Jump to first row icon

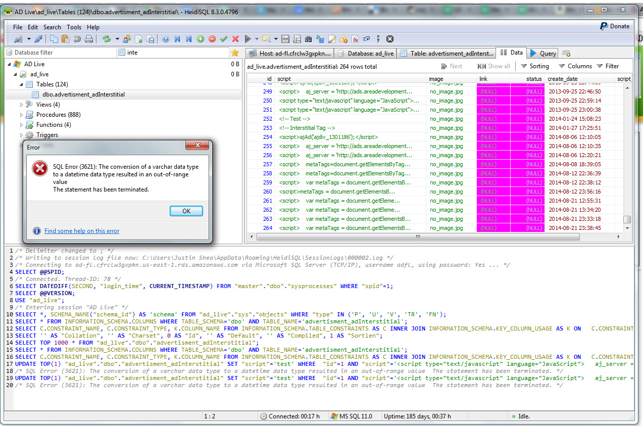click(177, 39)
